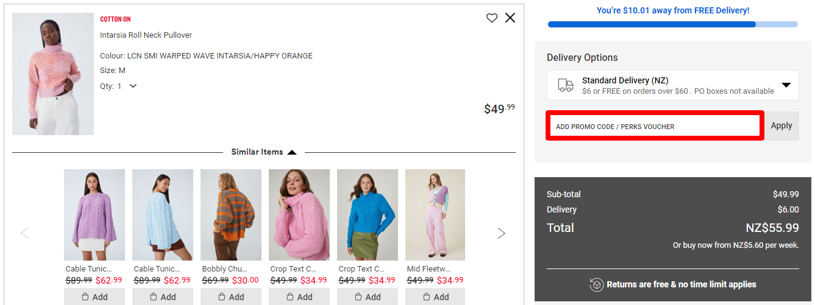Show previous similar items with left arrow

pyautogui.click(x=24, y=233)
